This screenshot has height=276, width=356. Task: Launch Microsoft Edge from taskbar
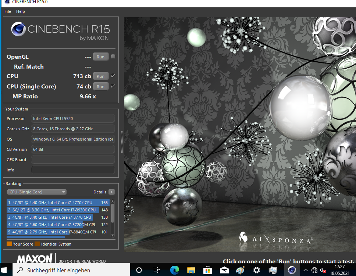coord(175,270)
